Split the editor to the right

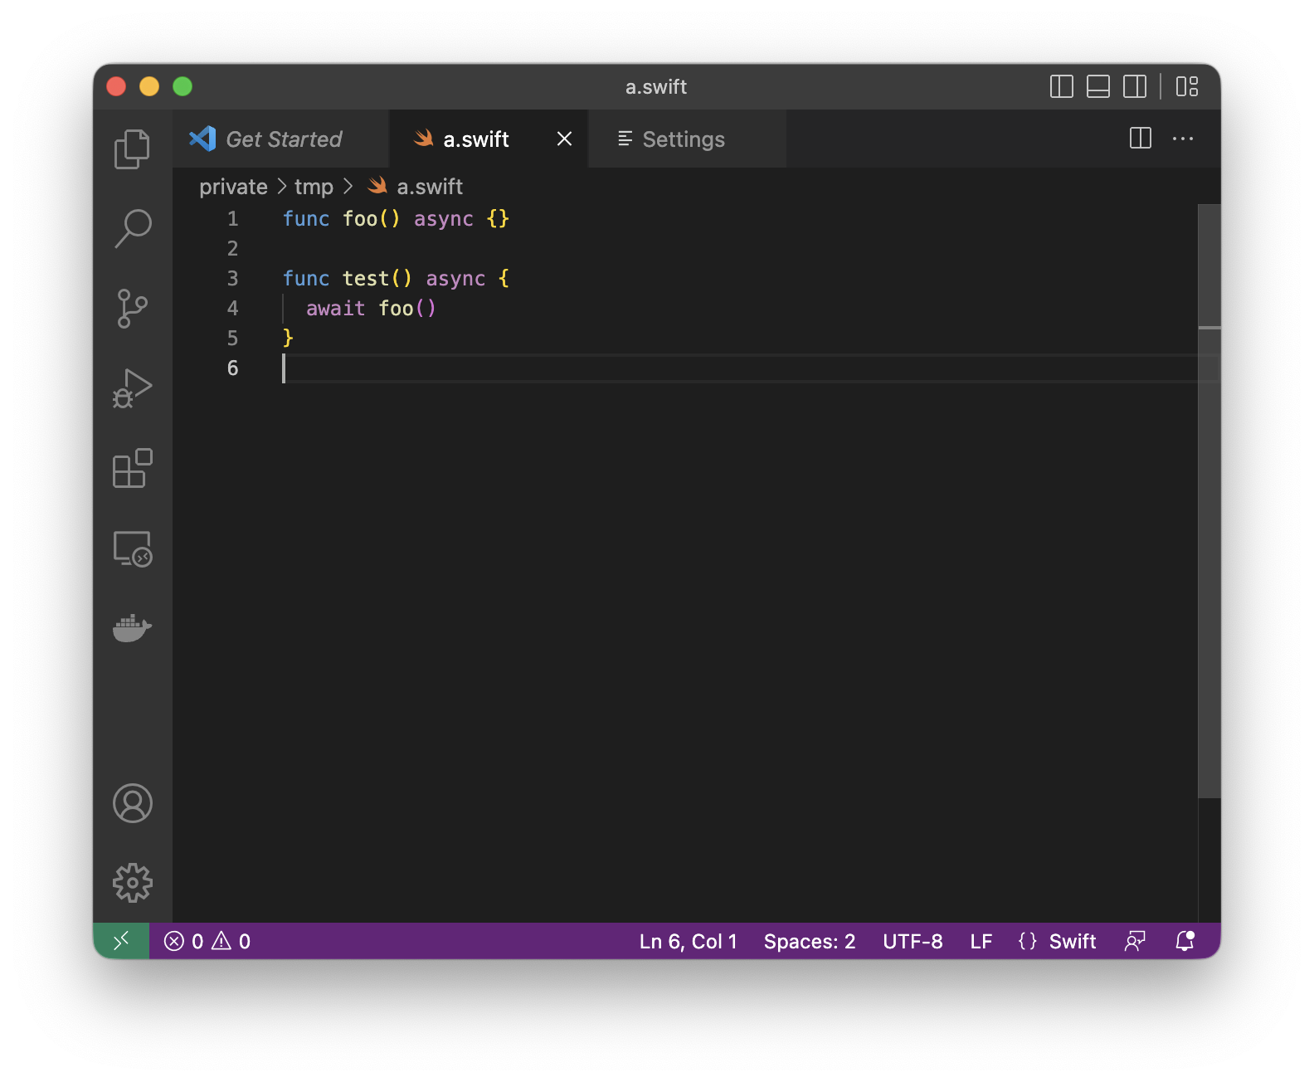click(1141, 139)
